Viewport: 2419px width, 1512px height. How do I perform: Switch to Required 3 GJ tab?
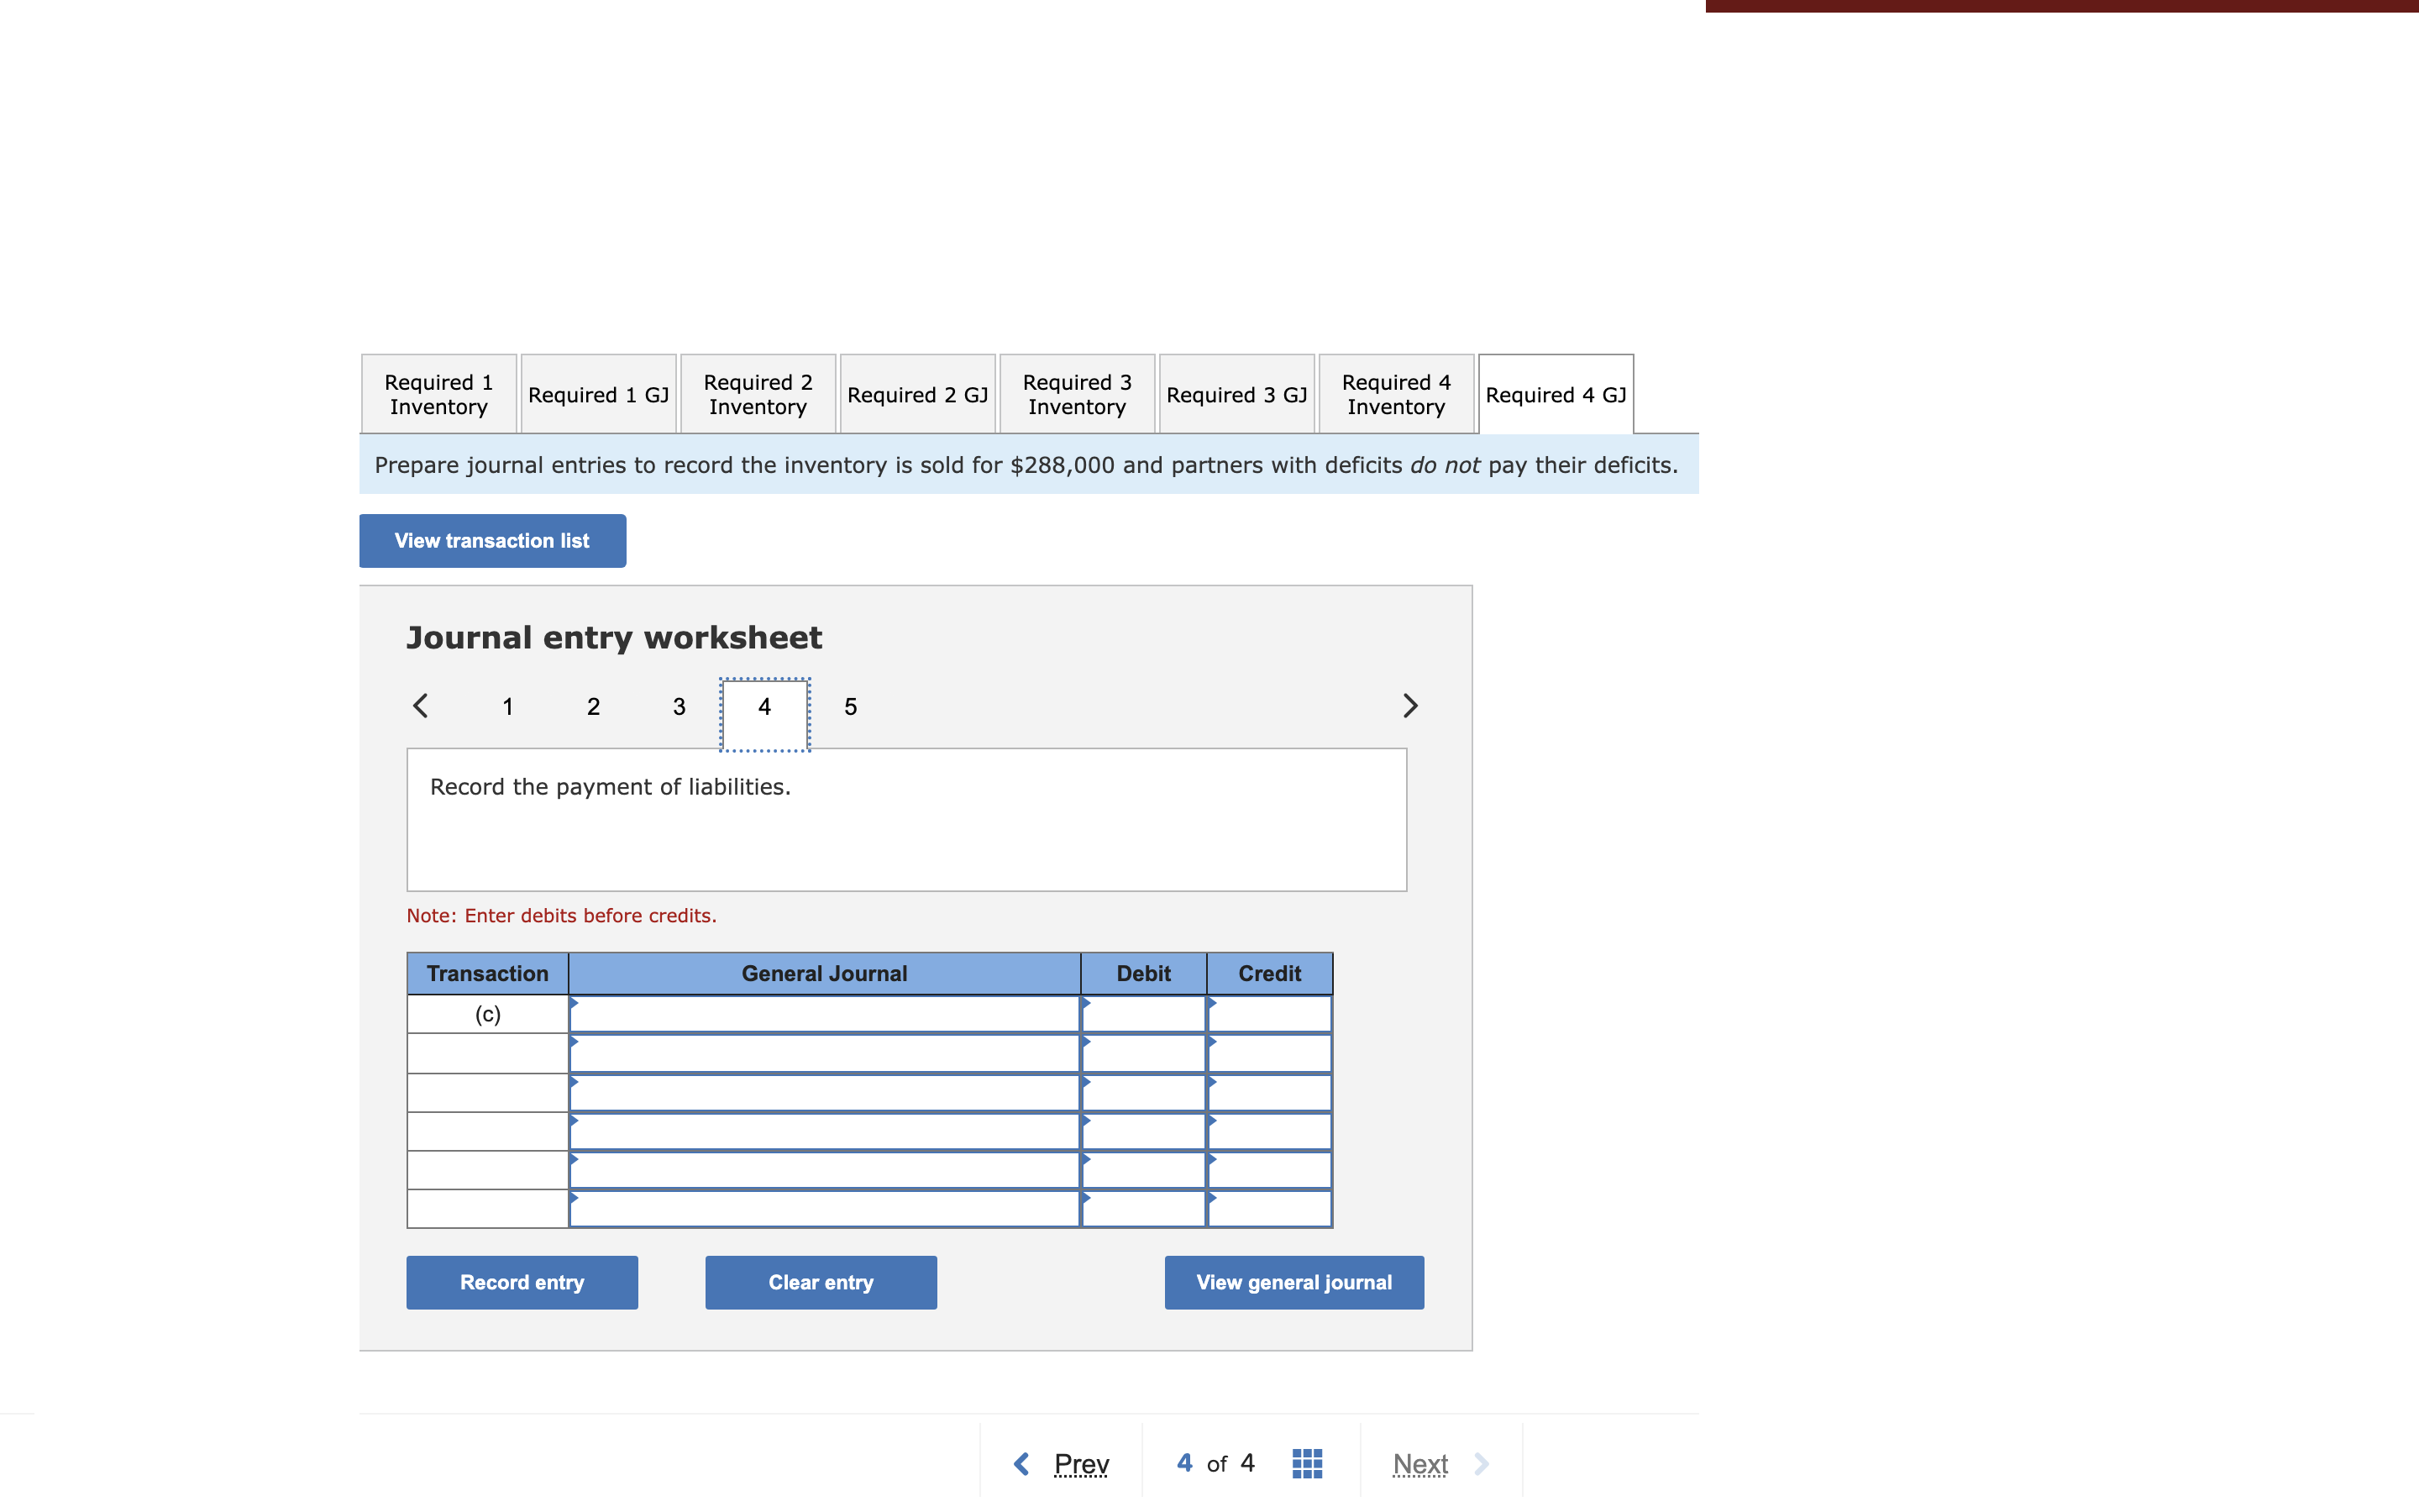[x=1236, y=395]
